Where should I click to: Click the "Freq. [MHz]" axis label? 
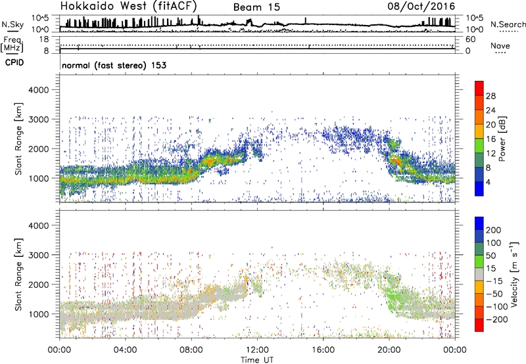pyautogui.click(x=12, y=45)
